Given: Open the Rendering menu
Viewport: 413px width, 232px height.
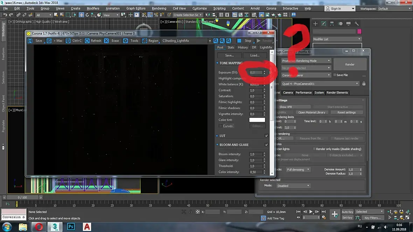Looking at the screenshot, I should (x=159, y=8).
